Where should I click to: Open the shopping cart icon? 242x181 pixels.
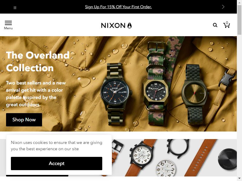pos(226,25)
